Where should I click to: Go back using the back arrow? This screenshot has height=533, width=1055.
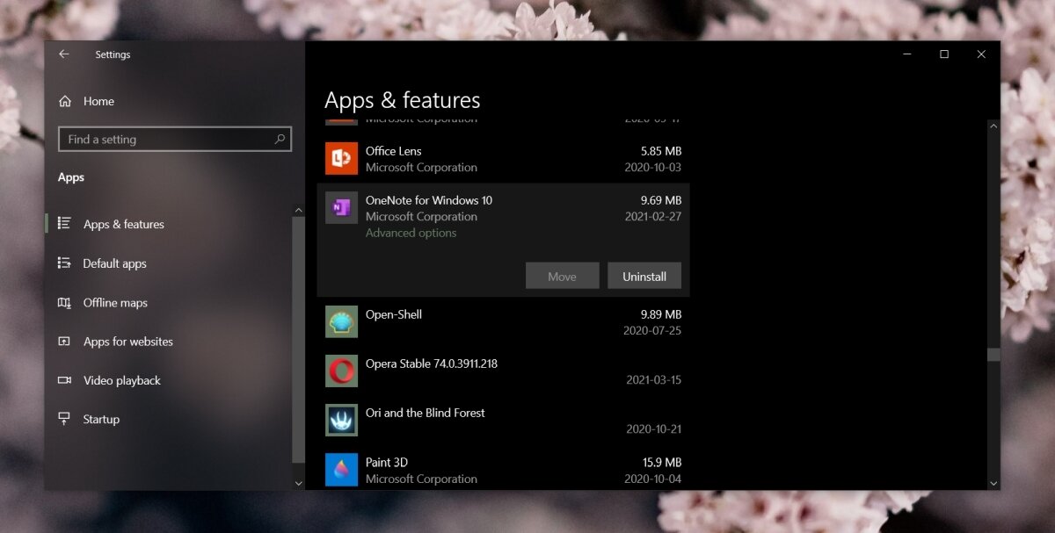[x=64, y=54]
